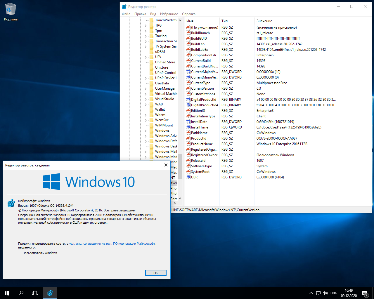Click the tree pane vertical scrollbar
Viewport: 374px width, 299px height.
[x=180, y=166]
